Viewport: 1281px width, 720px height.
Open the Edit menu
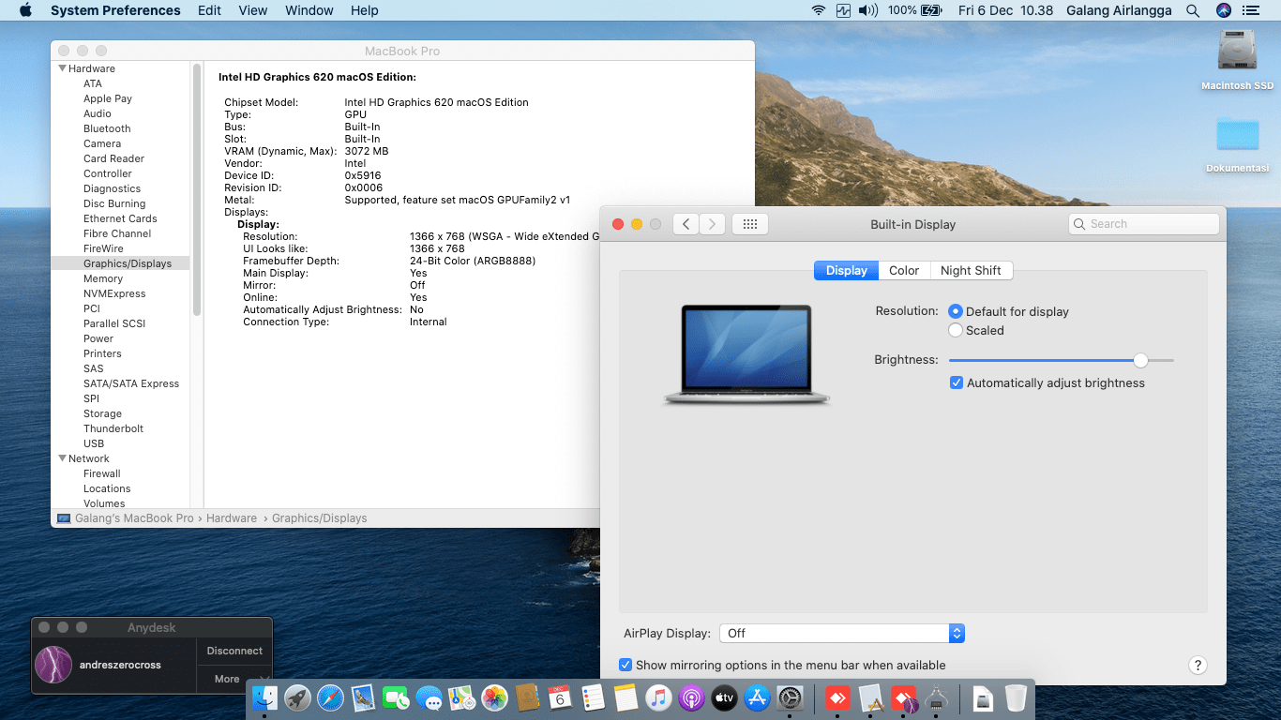point(210,10)
